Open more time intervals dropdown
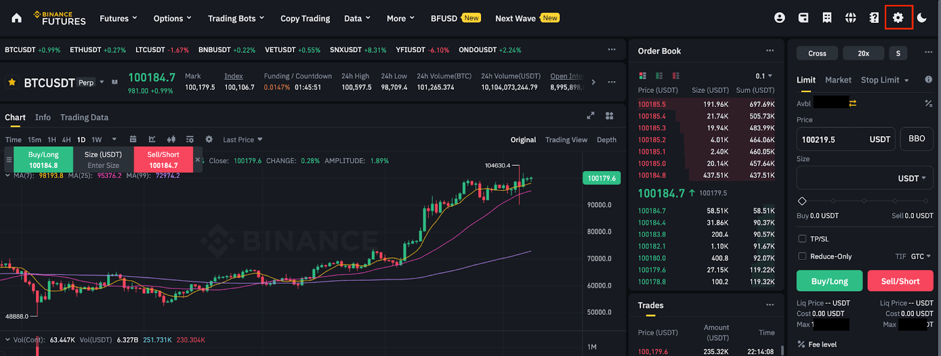Image resolution: width=941 pixels, height=356 pixels. (114, 139)
